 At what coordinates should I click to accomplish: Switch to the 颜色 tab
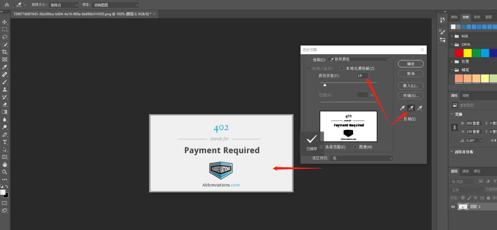(454, 17)
